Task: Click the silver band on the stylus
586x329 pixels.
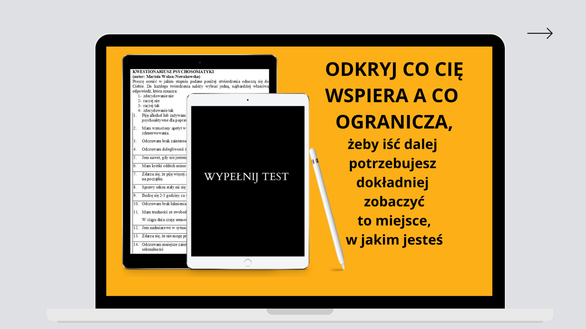Action: (315, 161)
